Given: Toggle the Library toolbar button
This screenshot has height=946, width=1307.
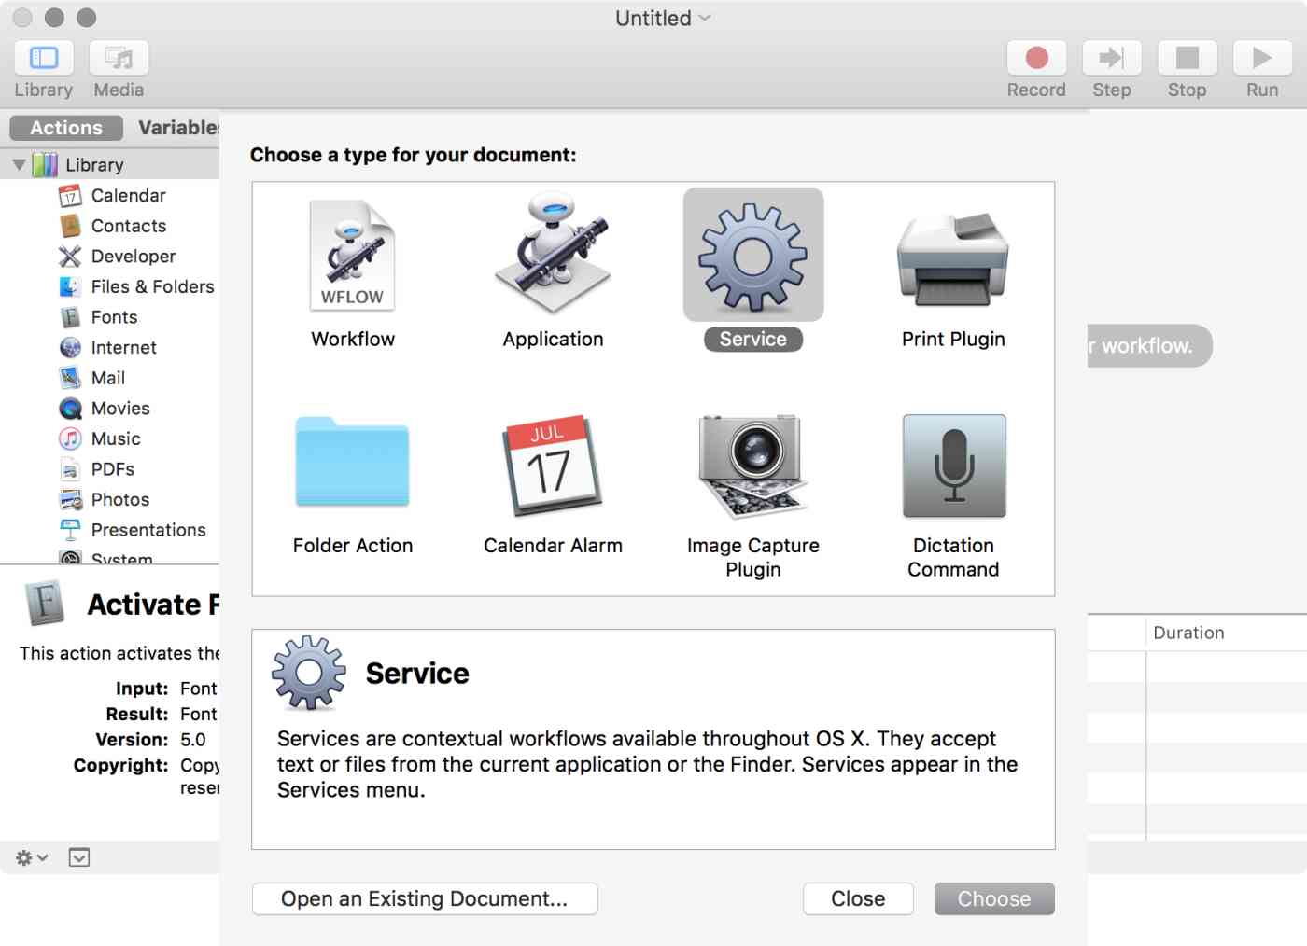Looking at the screenshot, I should coord(44,58).
